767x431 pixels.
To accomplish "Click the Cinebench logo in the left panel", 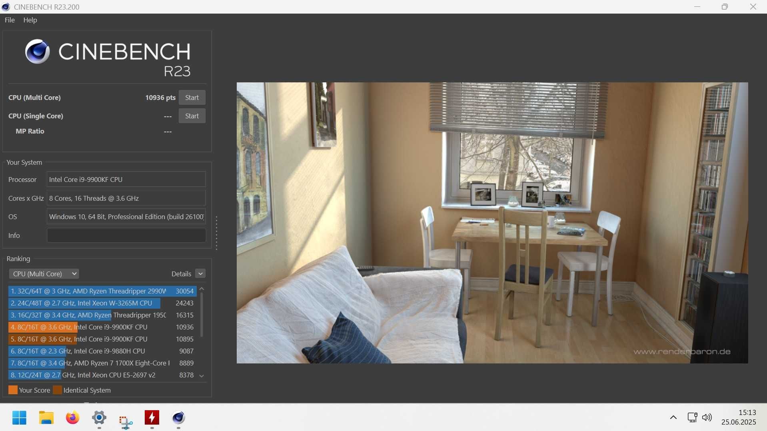I will tap(108, 58).
